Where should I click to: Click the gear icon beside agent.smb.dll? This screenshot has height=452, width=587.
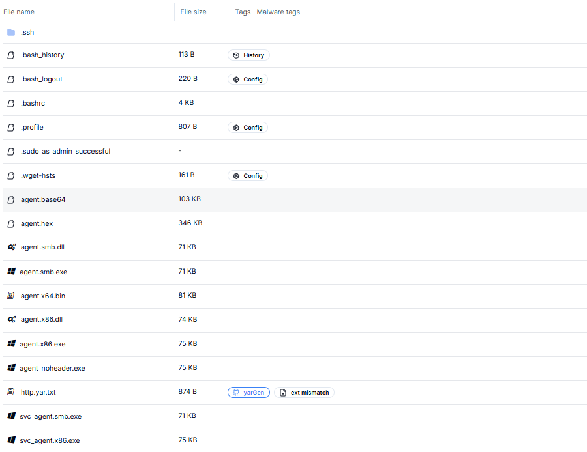[x=11, y=247]
